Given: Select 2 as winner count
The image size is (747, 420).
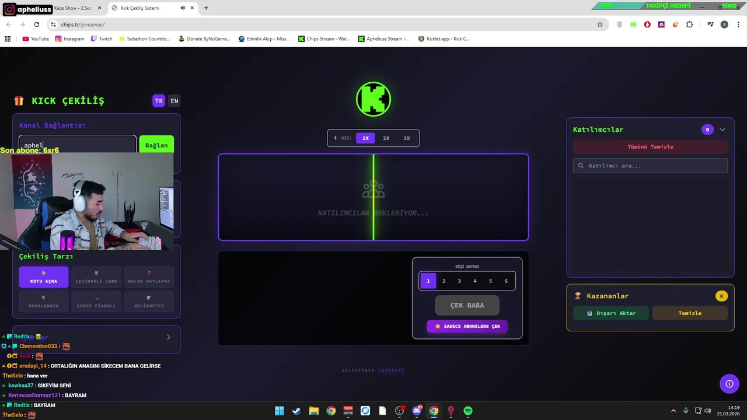Looking at the screenshot, I should point(444,281).
